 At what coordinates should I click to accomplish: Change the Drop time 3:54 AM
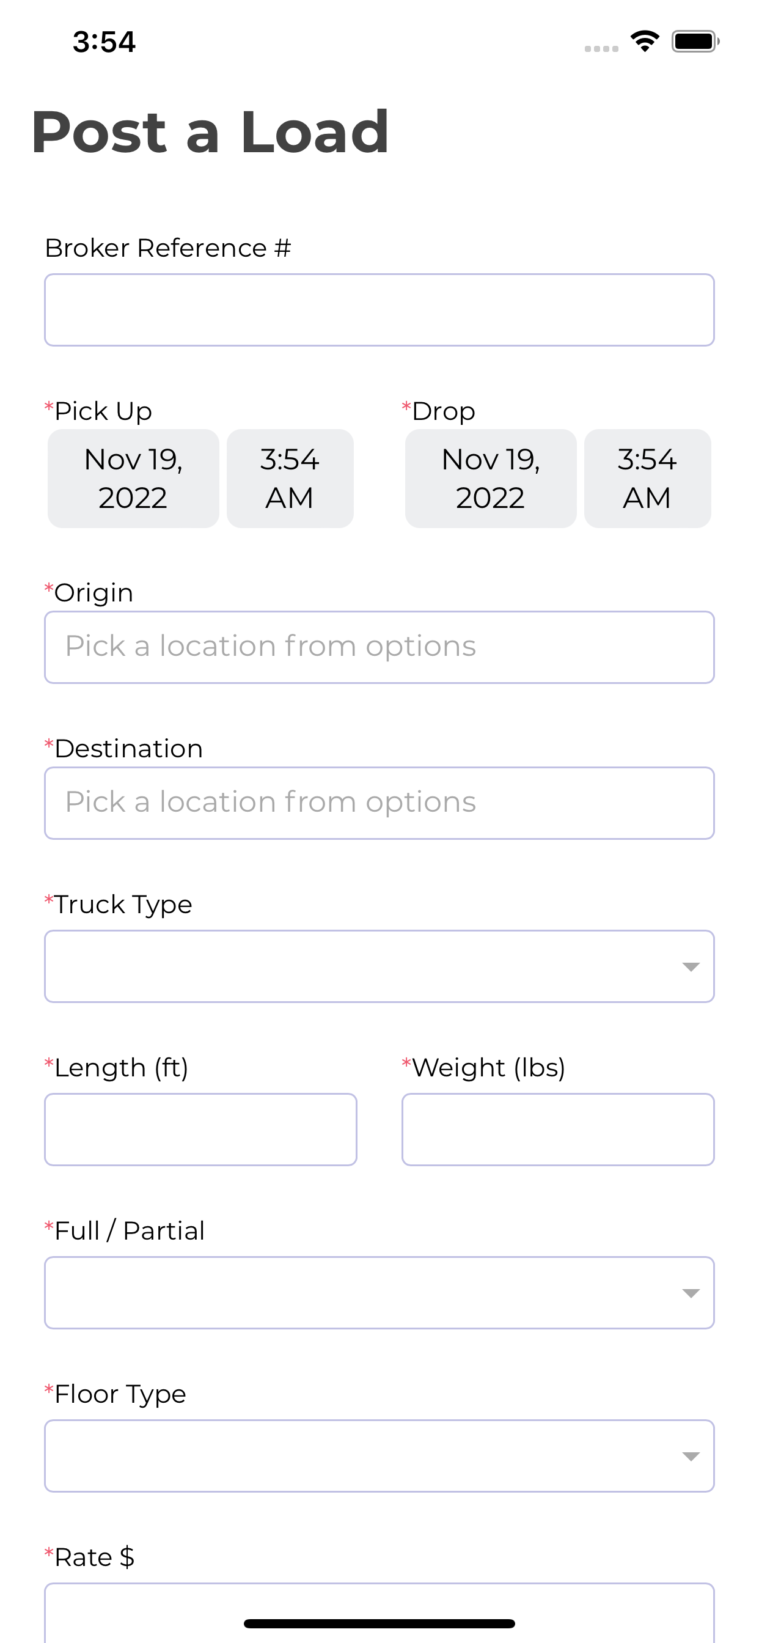point(647,479)
